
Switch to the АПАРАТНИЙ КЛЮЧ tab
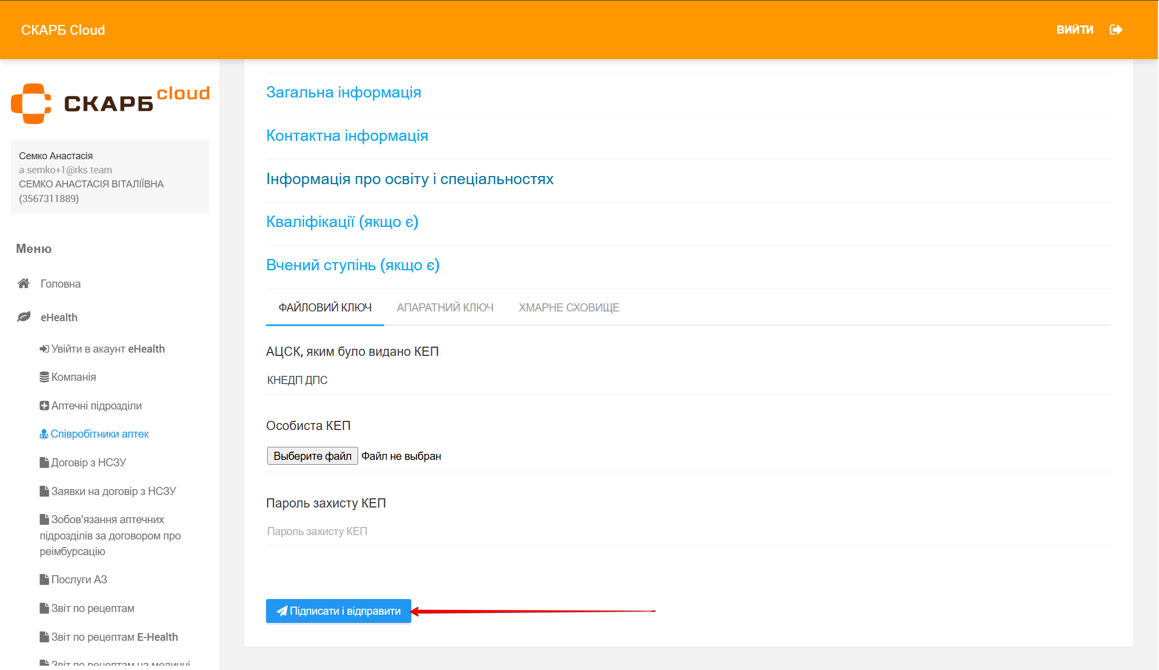pos(445,308)
